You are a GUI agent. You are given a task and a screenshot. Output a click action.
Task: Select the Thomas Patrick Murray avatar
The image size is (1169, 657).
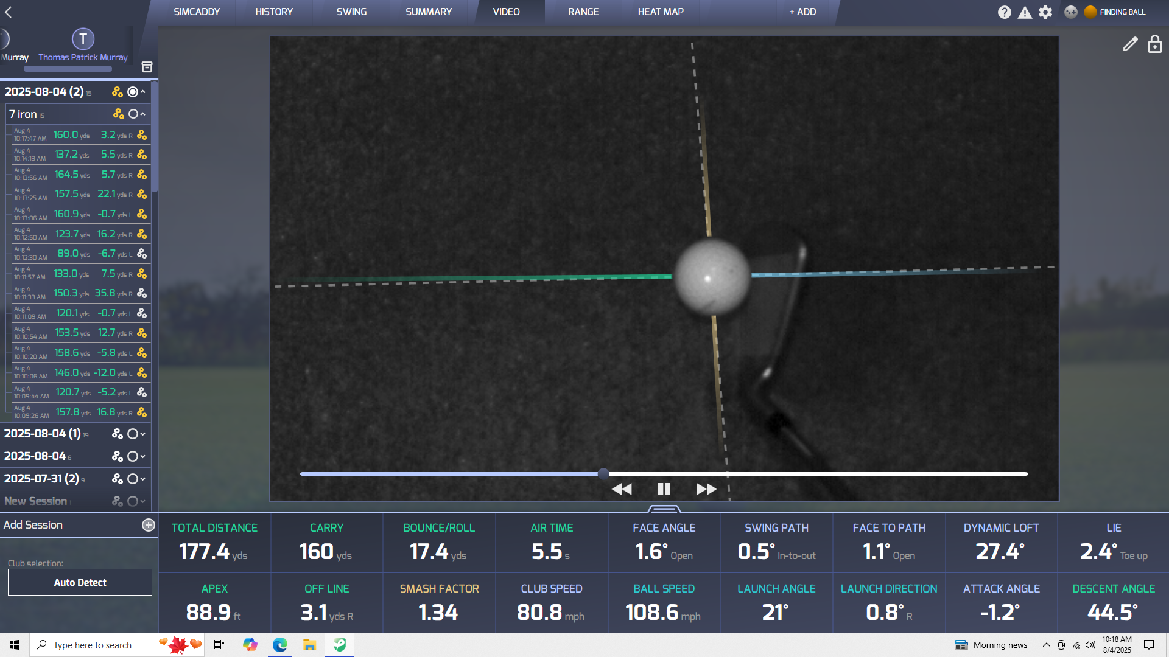click(83, 39)
